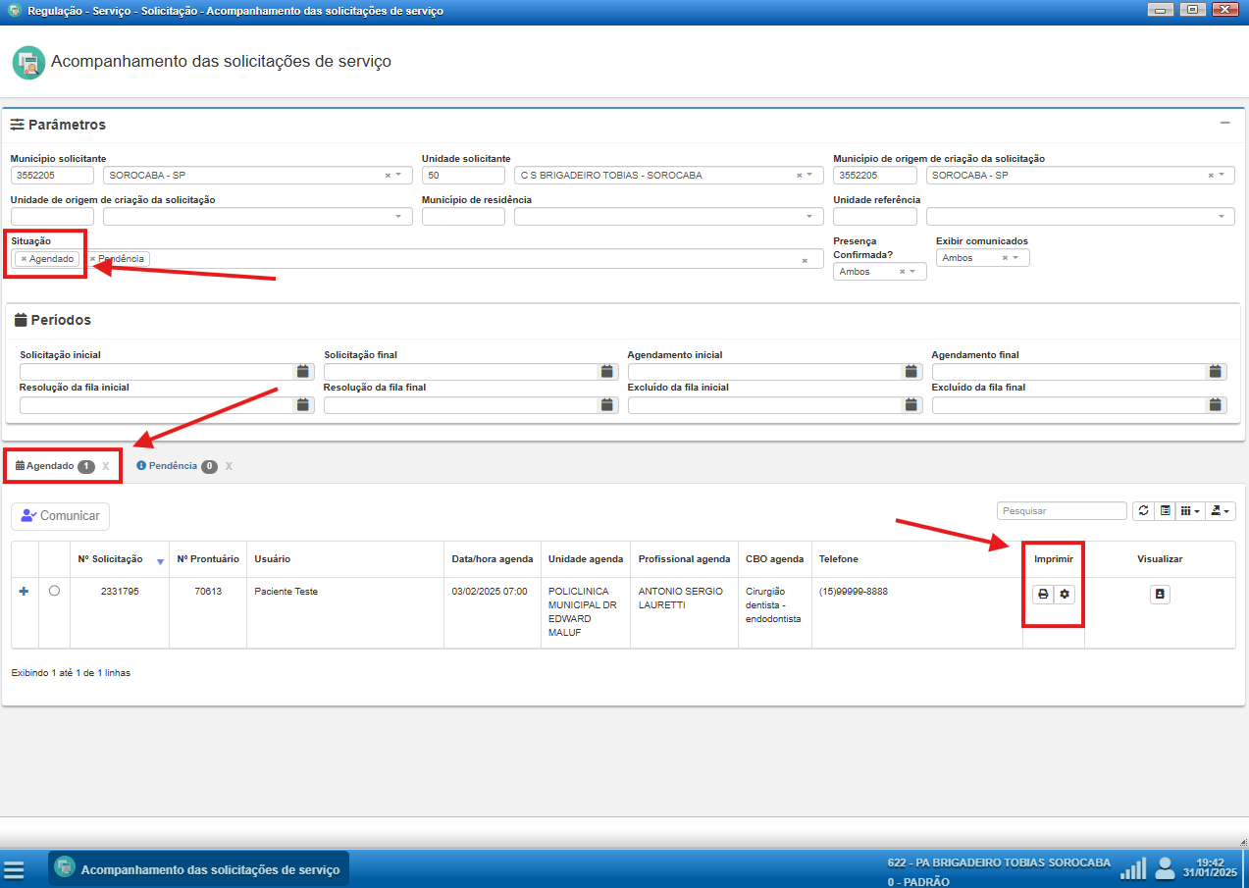The image size is (1249, 888).
Task: Click the Visualizar details icon in row
Action: click(1160, 594)
